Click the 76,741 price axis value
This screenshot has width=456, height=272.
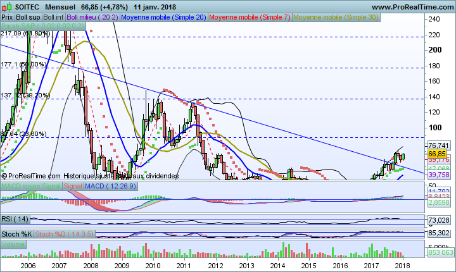pos(438,145)
